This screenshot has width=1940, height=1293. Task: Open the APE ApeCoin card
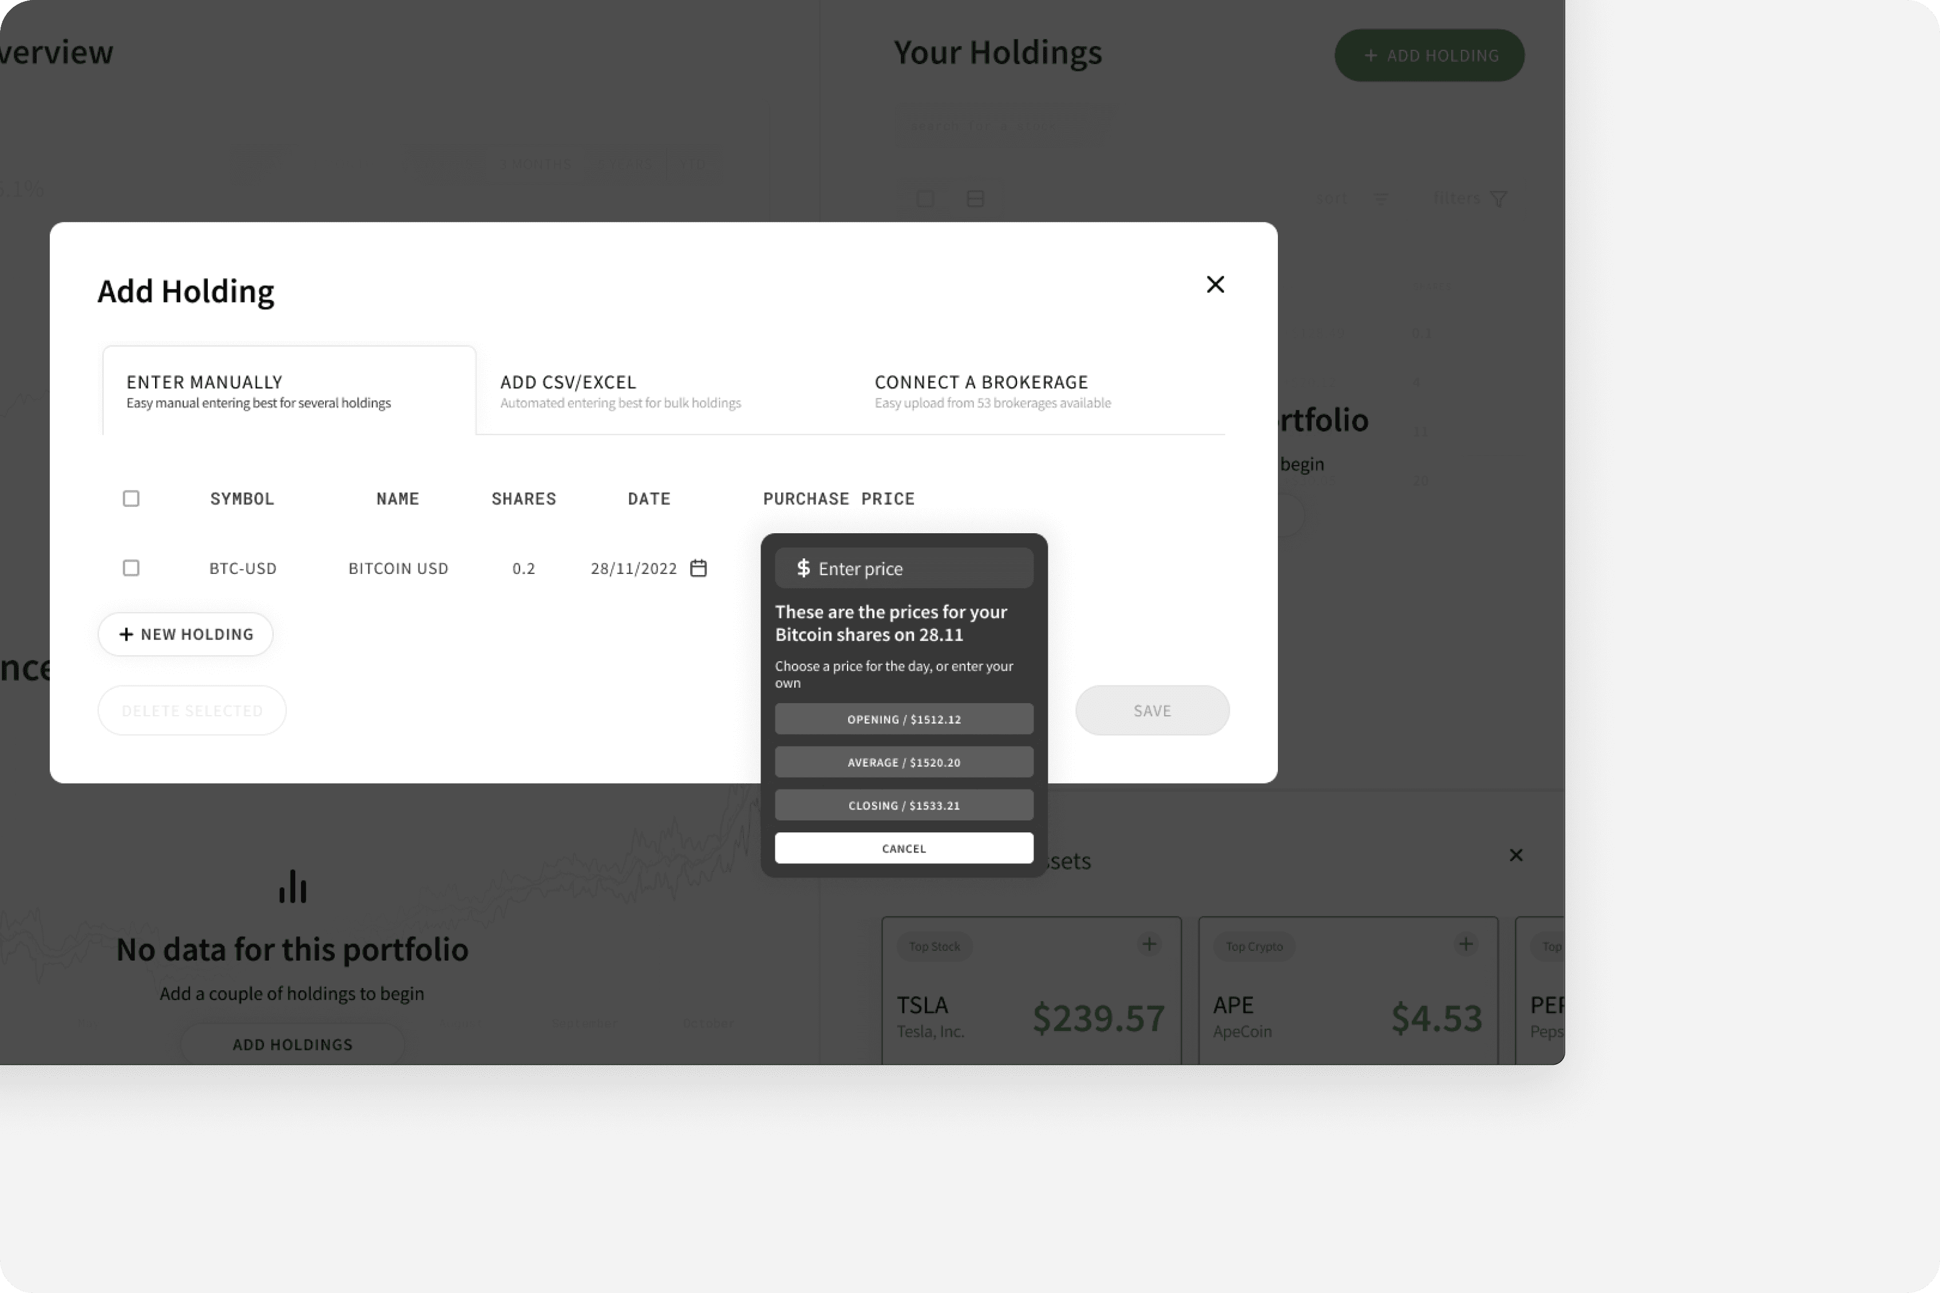1348,990
